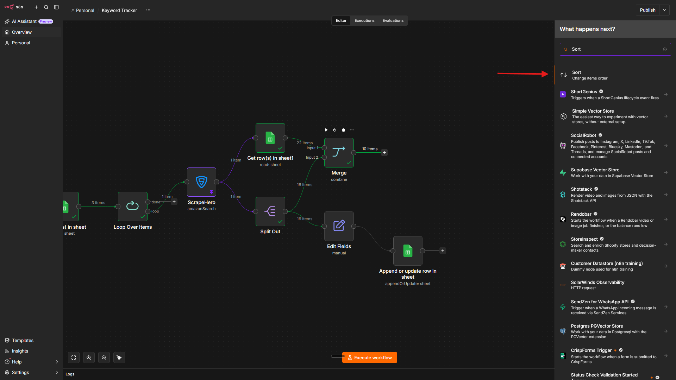This screenshot has width=676, height=380.
Task: Click into the Sort search input
Action: point(615,49)
